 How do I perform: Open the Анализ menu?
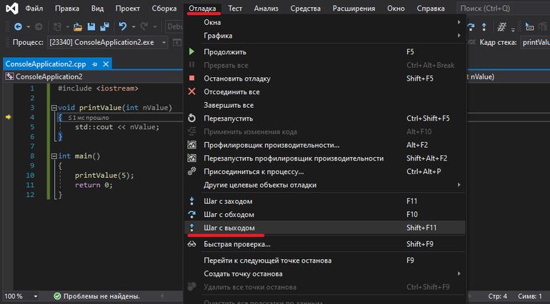pos(266,9)
